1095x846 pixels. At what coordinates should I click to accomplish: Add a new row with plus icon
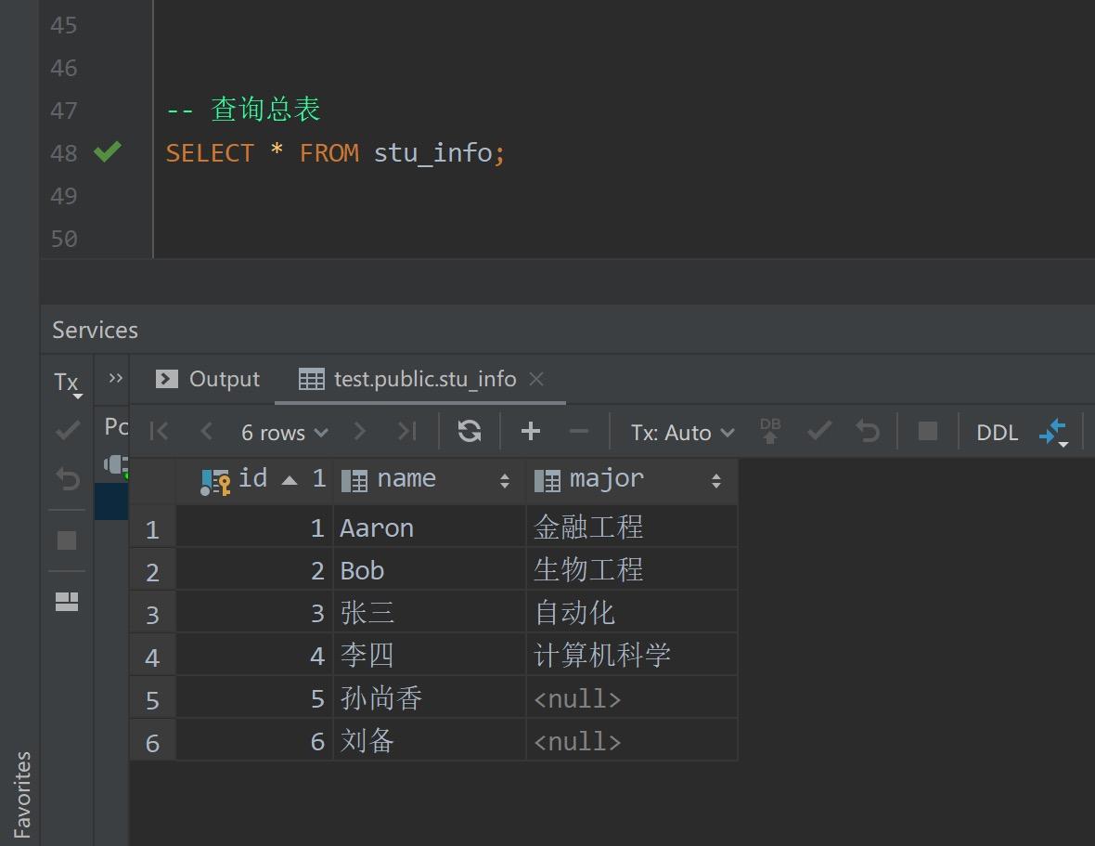point(531,432)
